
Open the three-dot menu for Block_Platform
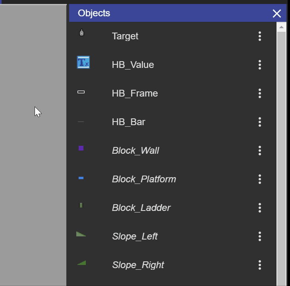(260, 179)
